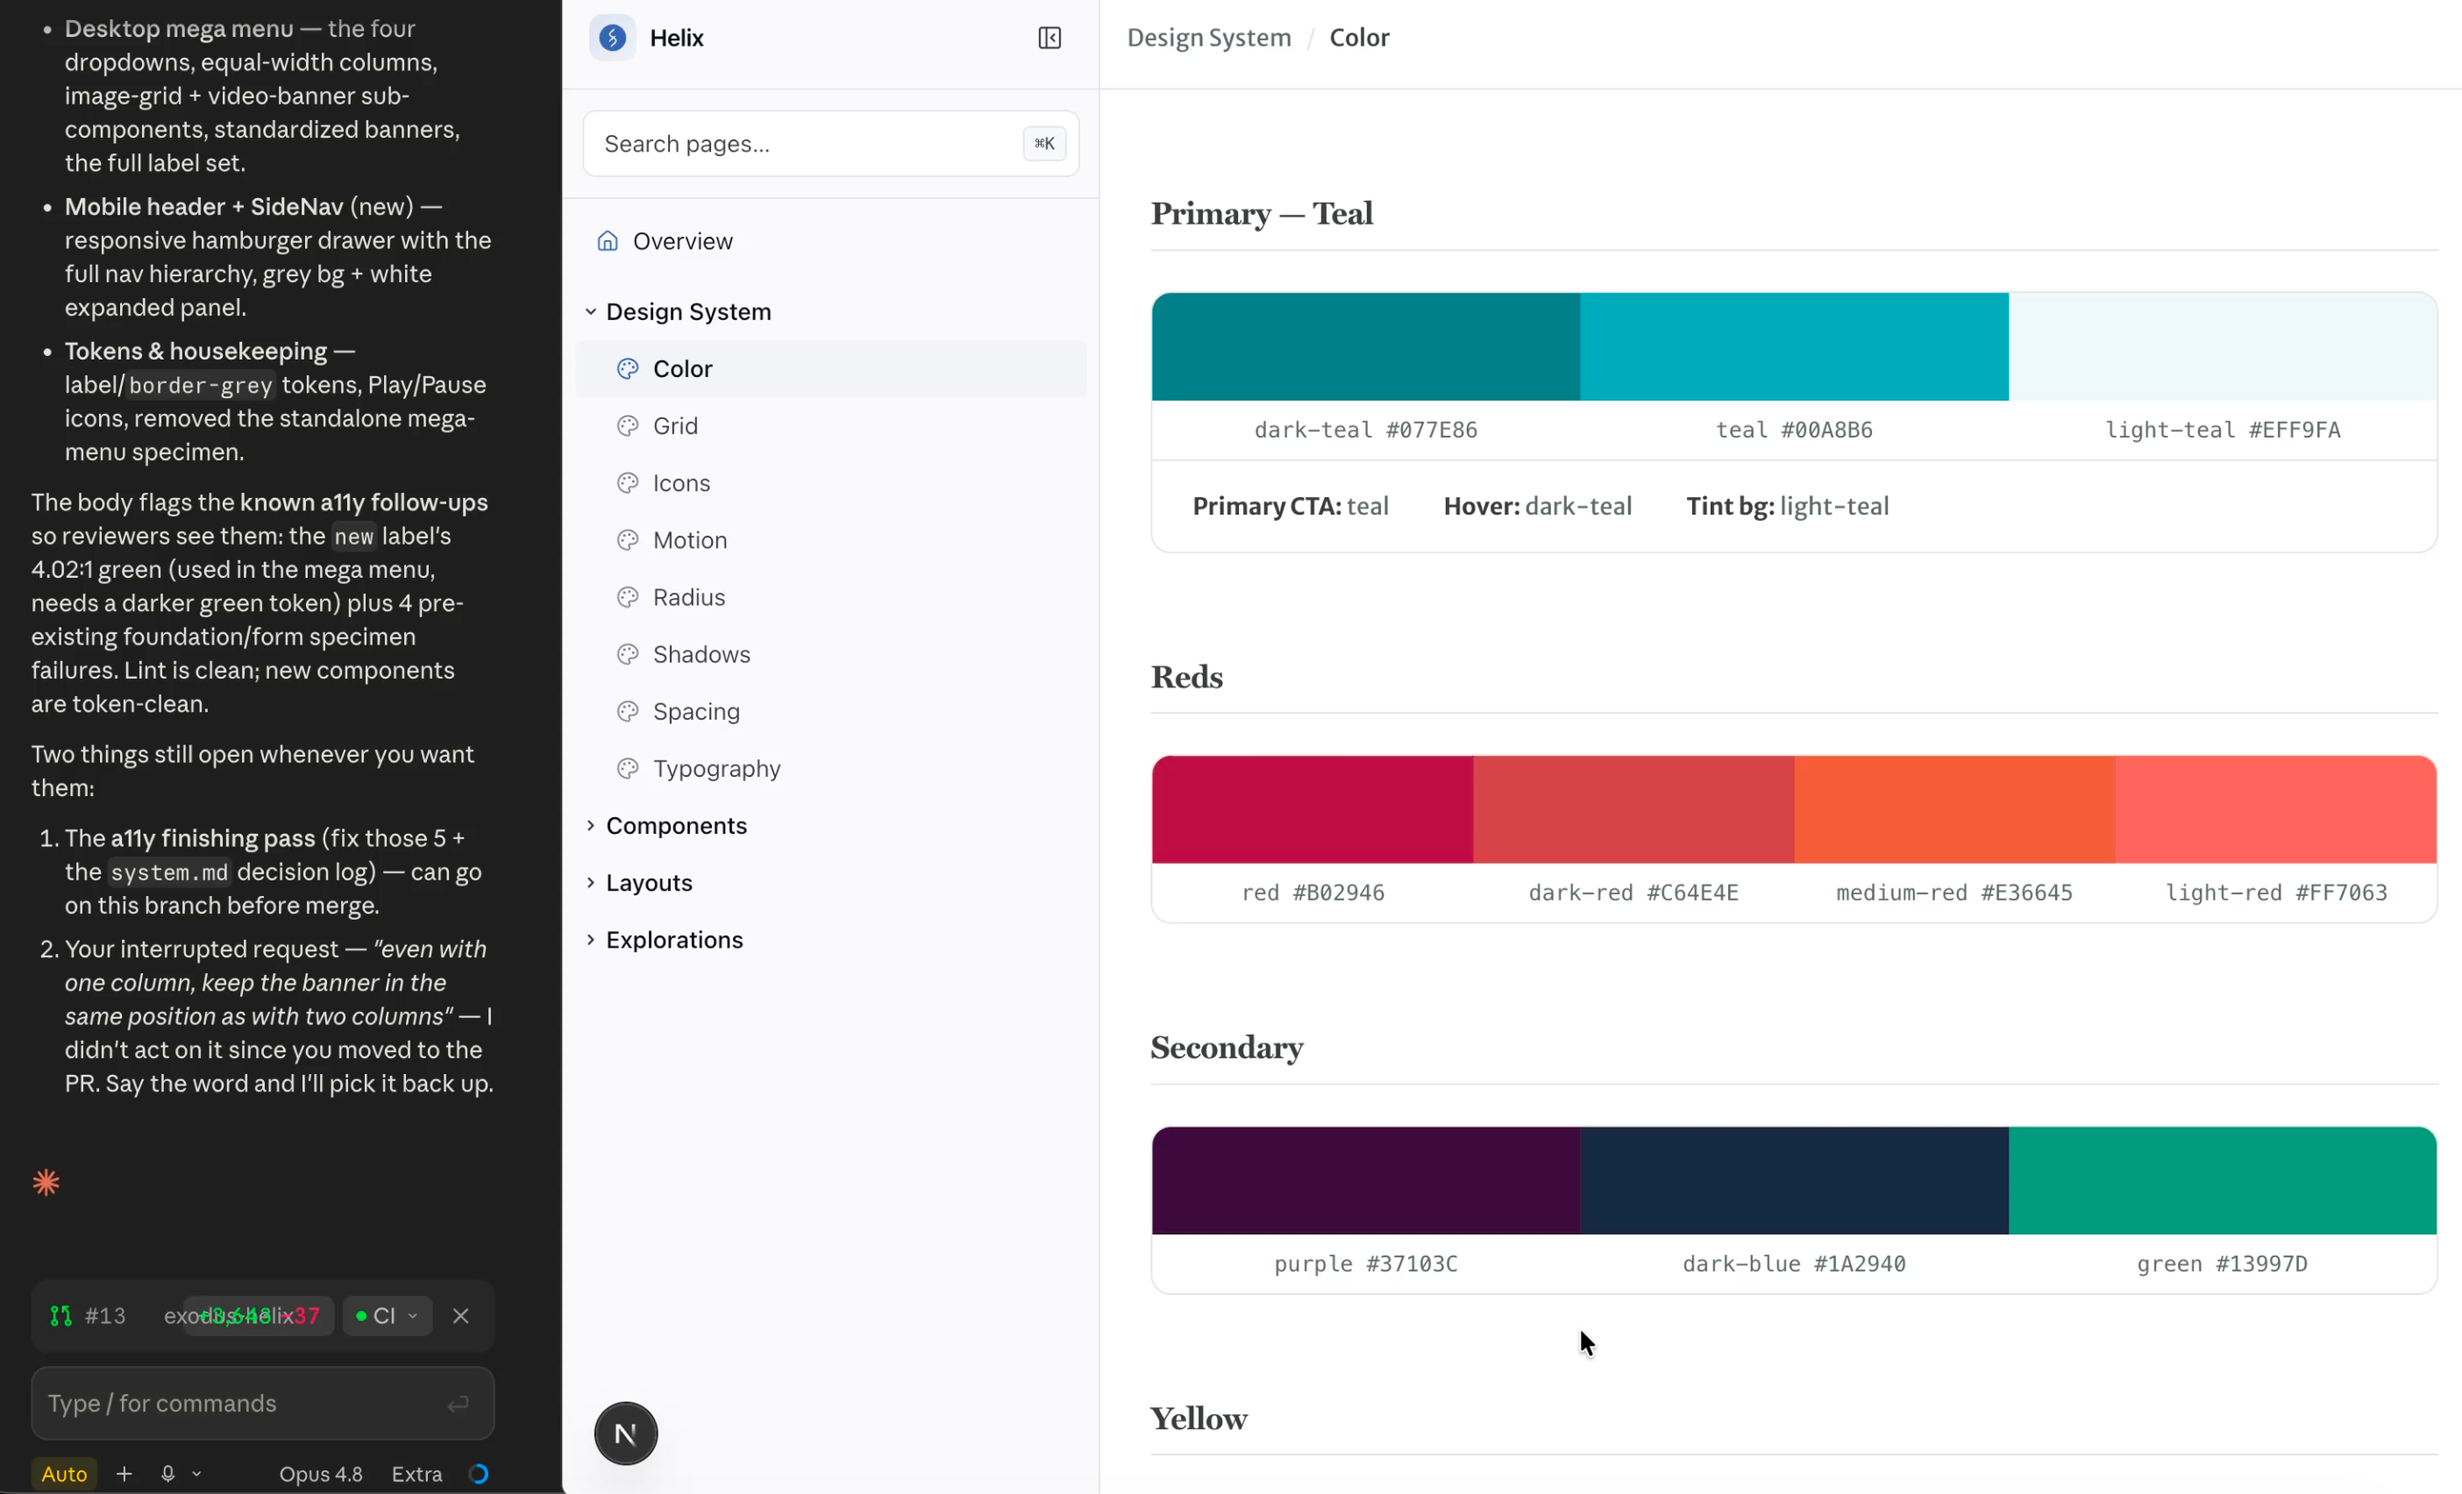This screenshot has width=2462, height=1494.
Task: Click the blue context usage ring
Action: click(x=479, y=1473)
